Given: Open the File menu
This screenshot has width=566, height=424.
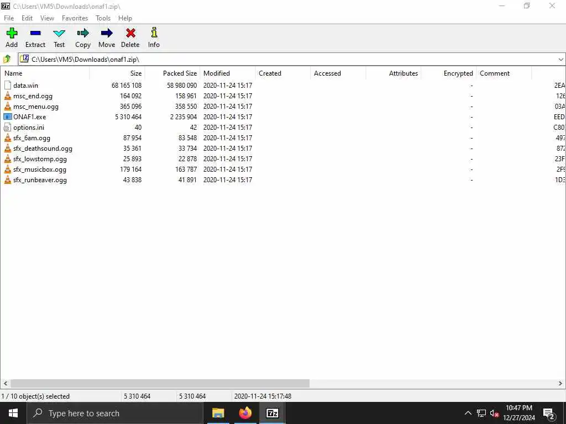Looking at the screenshot, I should pos(9,18).
